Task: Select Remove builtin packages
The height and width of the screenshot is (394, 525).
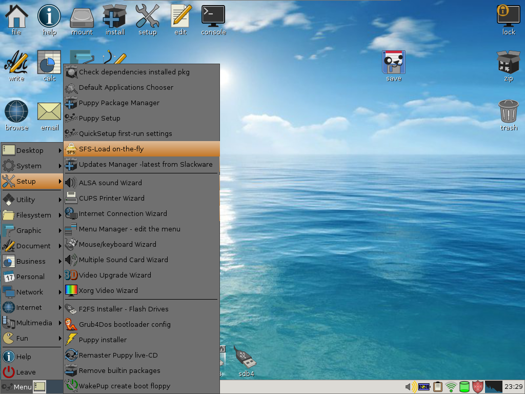Action: point(142,371)
